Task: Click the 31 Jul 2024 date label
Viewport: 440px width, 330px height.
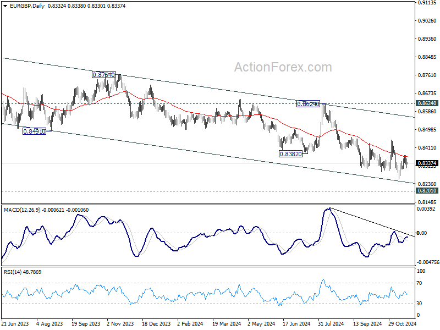Action: 331,324
